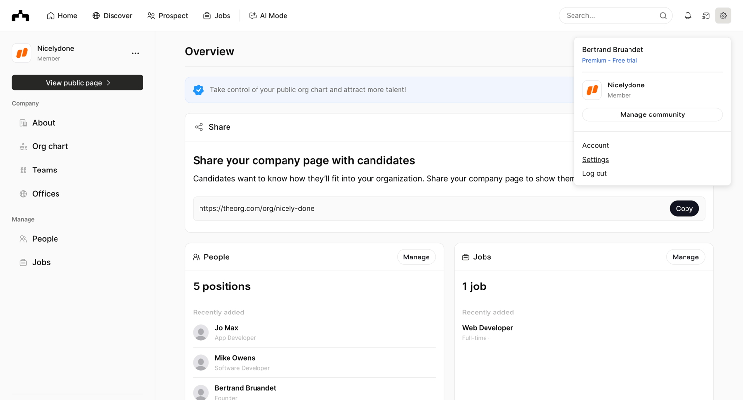743x400 pixels.
Task: Click Nicelydone logo in dropdown menu
Action: tap(592, 90)
